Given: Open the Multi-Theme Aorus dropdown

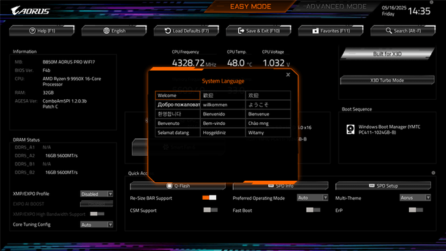Looking at the screenshot, I should [415, 198].
